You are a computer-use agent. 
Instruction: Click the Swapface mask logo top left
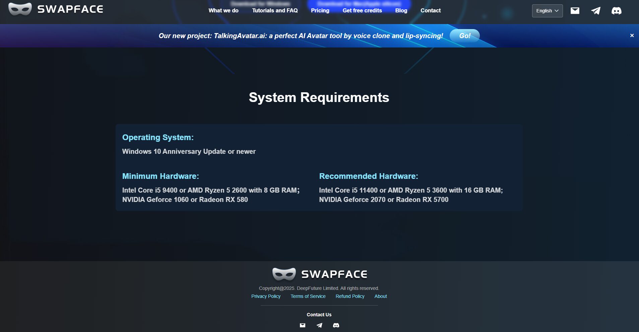coord(21,9)
